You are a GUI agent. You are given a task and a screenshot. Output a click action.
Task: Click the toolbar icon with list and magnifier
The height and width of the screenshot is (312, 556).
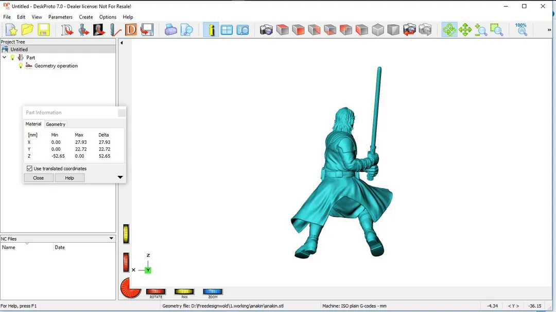(243, 30)
